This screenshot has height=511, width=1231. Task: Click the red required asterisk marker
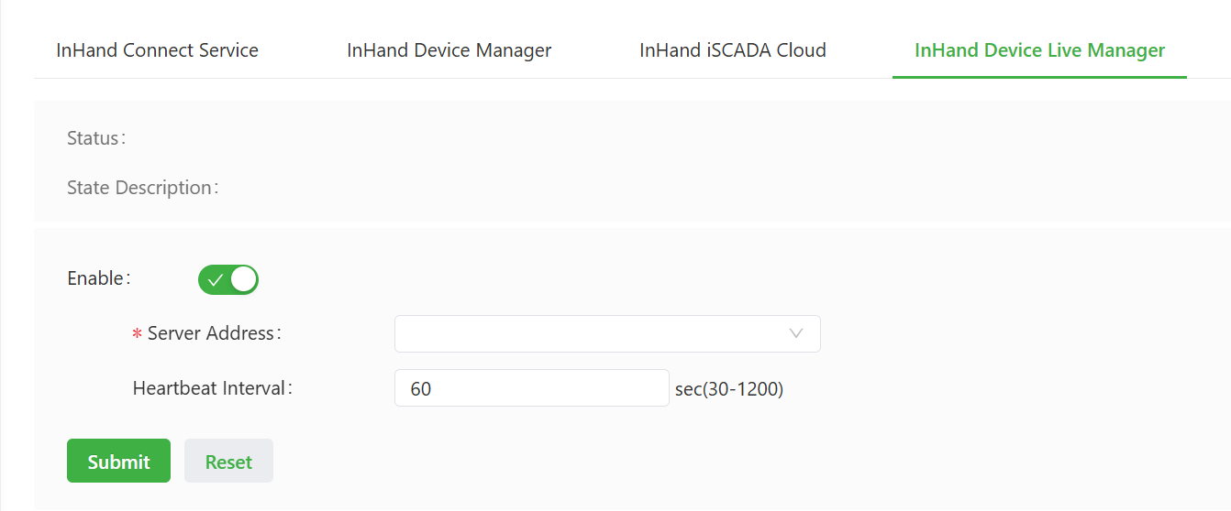coord(138,335)
